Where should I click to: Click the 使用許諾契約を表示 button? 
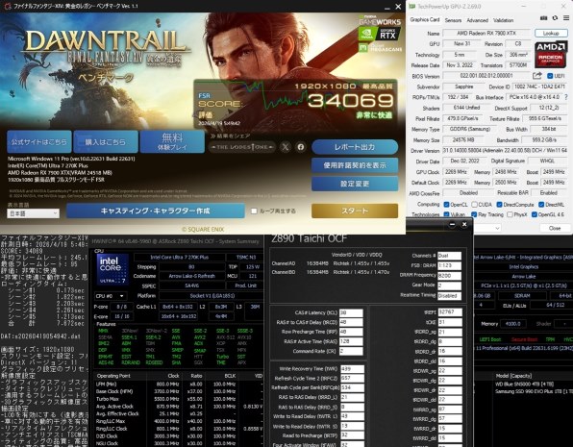[x=355, y=165]
